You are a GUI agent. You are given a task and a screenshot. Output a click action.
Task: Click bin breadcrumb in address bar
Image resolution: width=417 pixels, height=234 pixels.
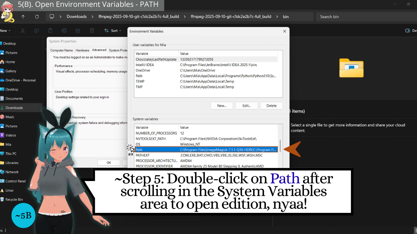coord(286,17)
